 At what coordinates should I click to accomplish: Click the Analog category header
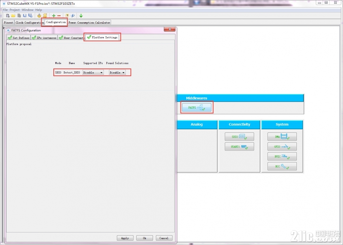[x=197, y=124]
